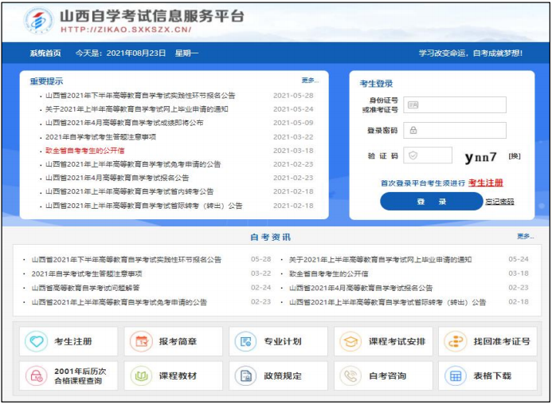The height and width of the screenshot is (405, 552).
Task: Refresh captcha using 换 link
Action: 514,156
